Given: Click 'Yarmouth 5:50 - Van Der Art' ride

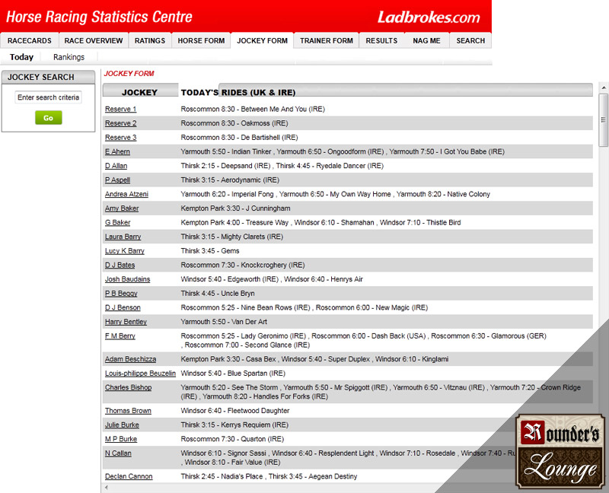Looking at the screenshot, I should tap(224, 322).
